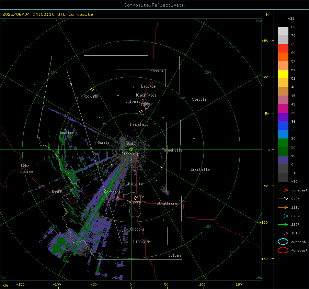309x289 pixels.
Task: Select the yellow diamond marker below RedDeer
Action: click(141, 112)
